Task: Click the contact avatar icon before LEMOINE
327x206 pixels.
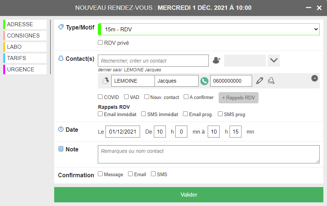Action: (105, 81)
